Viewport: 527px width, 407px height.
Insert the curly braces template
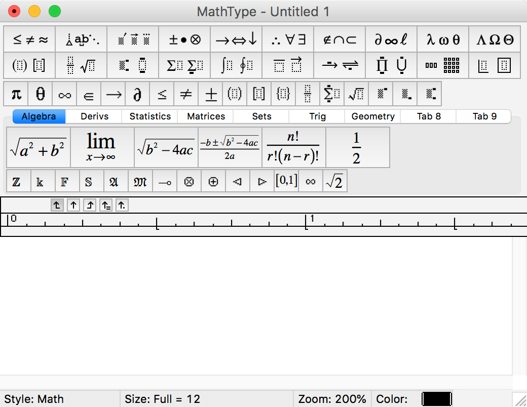tap(283, 94)
